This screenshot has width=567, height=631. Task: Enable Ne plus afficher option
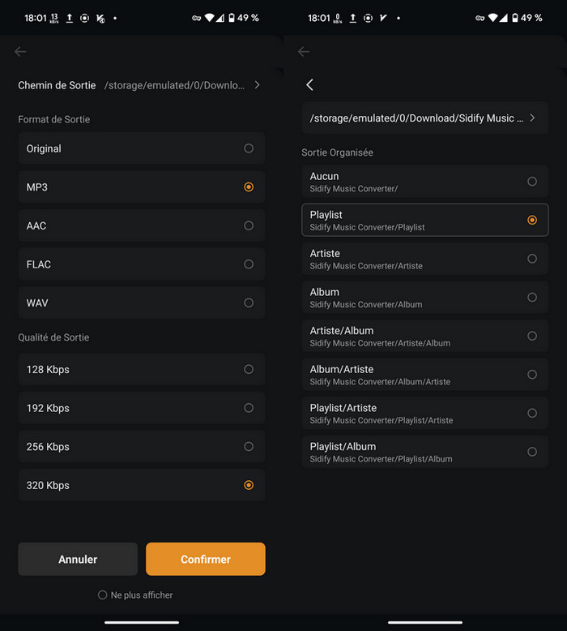click(103, 595)
